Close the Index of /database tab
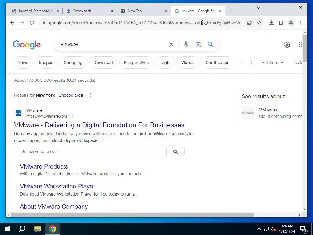This screenshot has height=235, width=313. 58,11
